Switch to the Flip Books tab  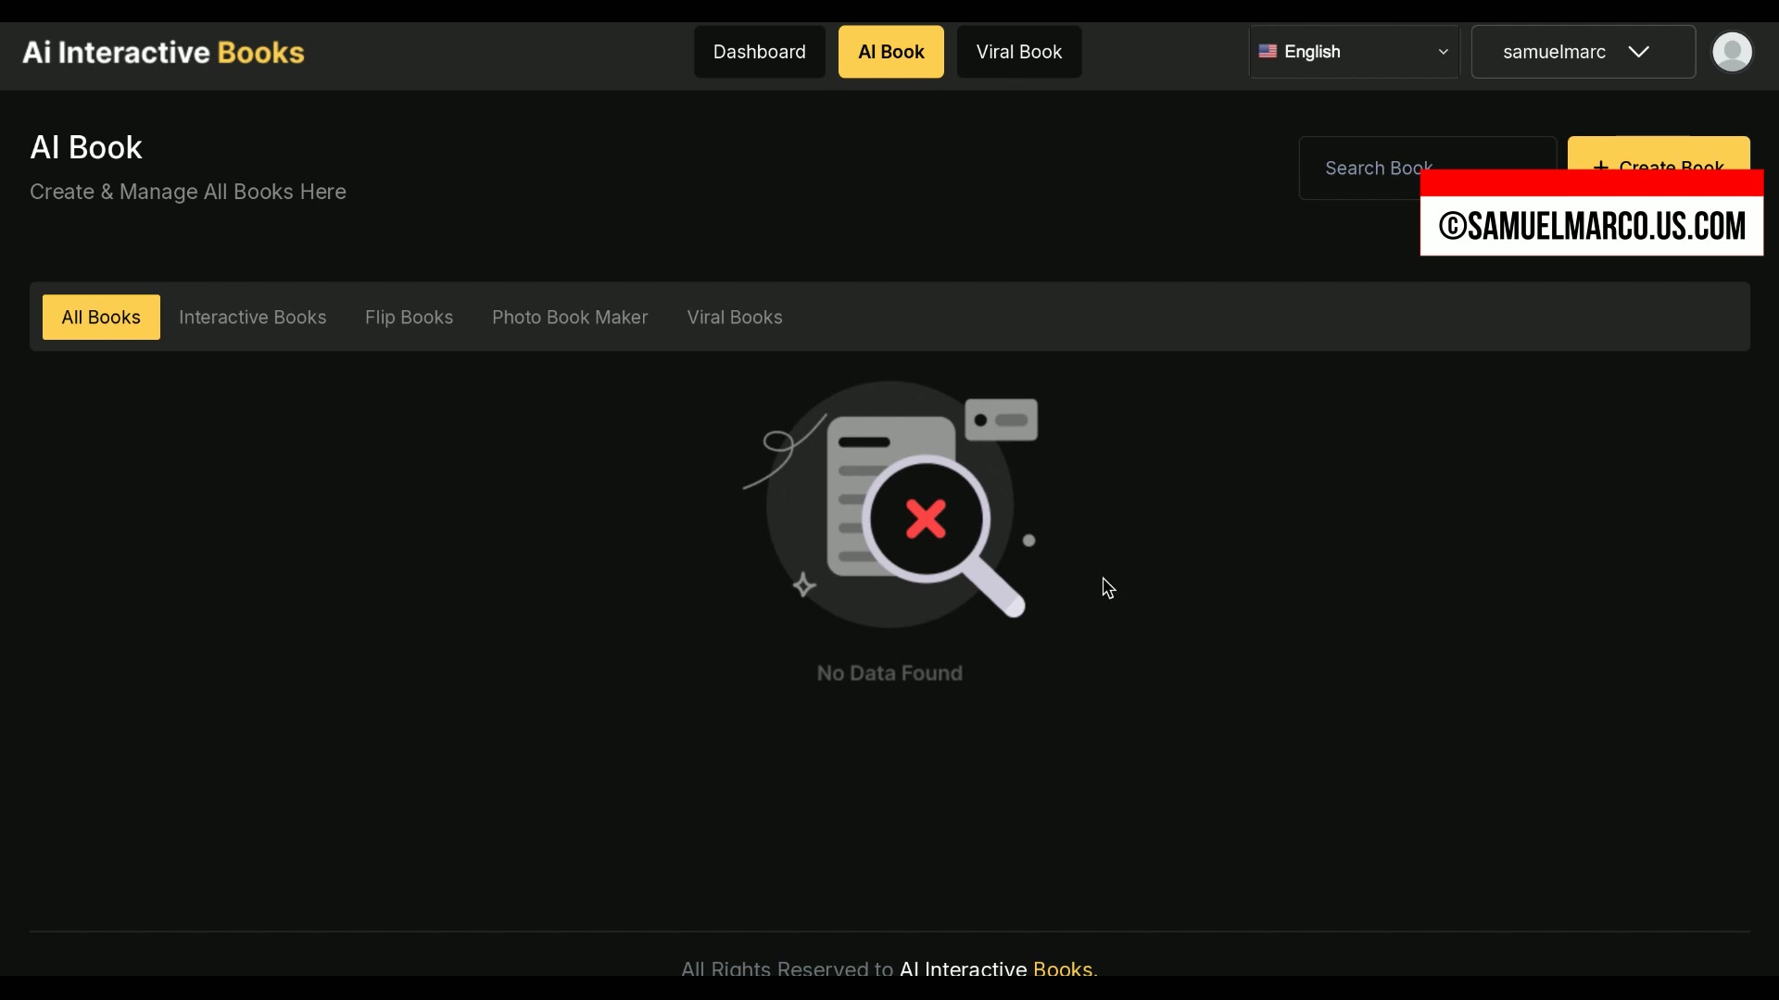[x=409, y=318]
